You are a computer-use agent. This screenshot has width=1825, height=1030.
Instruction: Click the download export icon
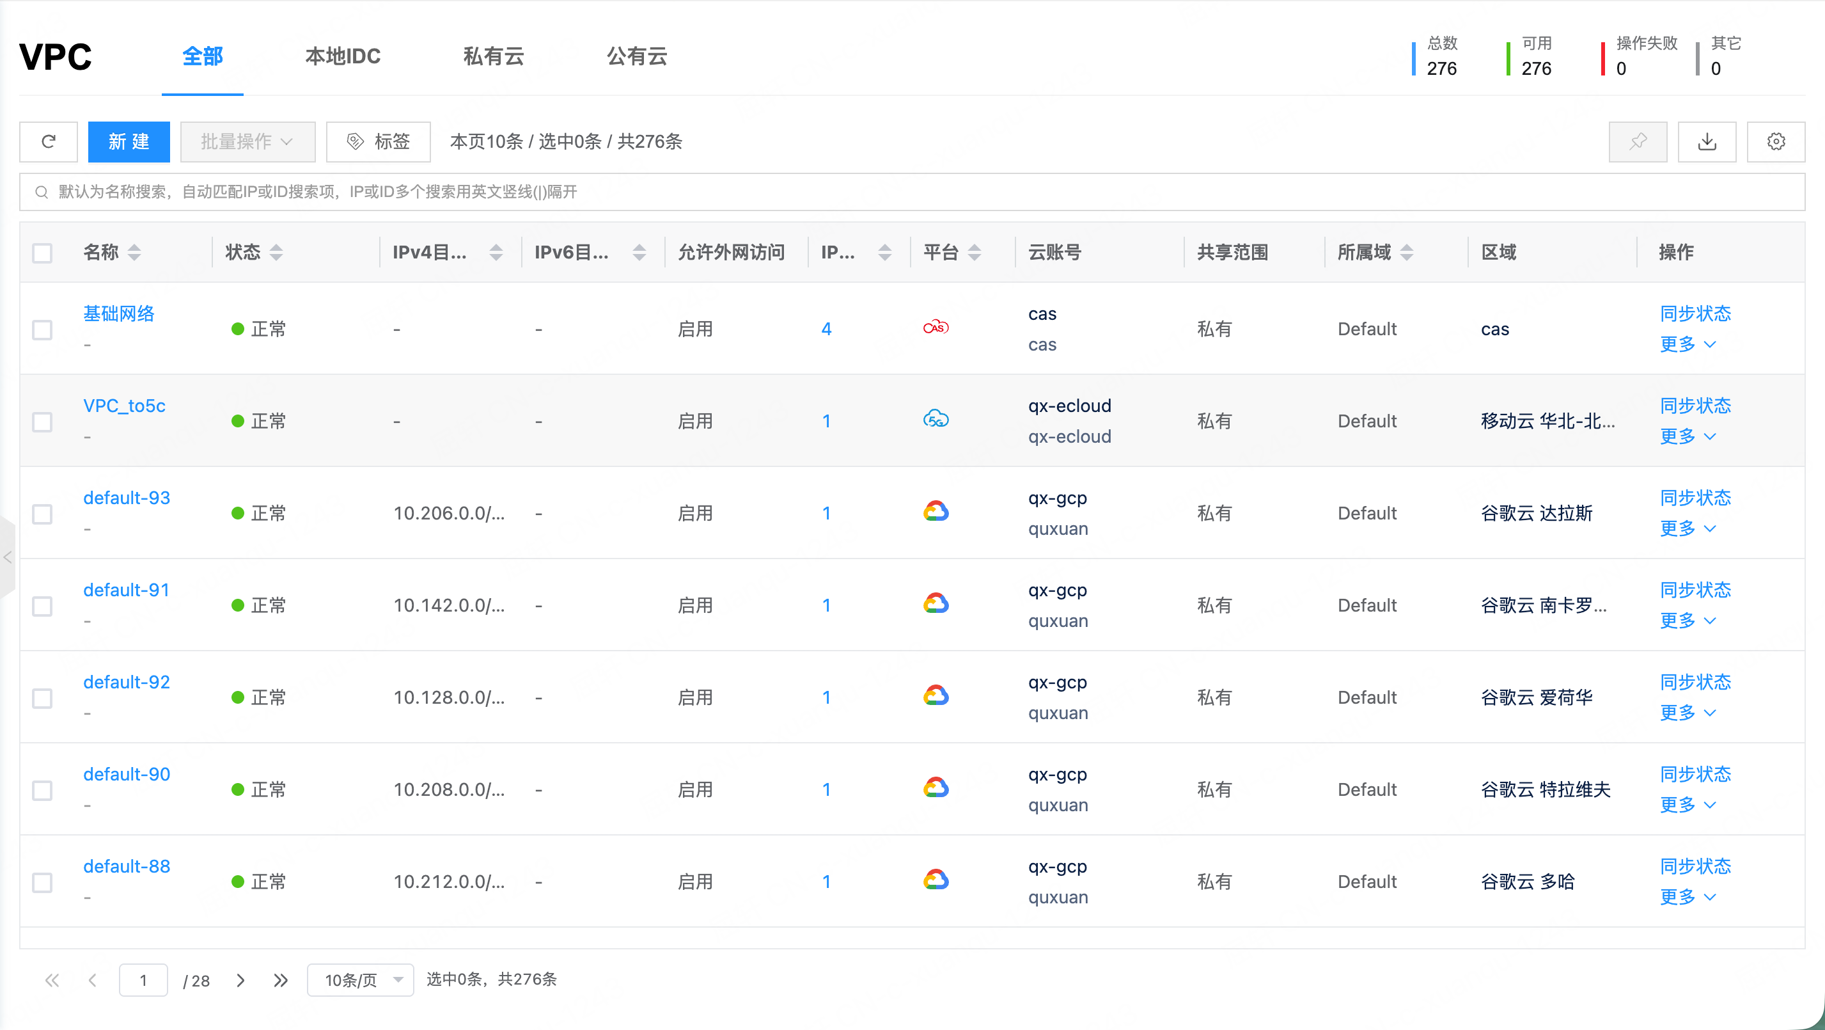[x=1707, y=142]
